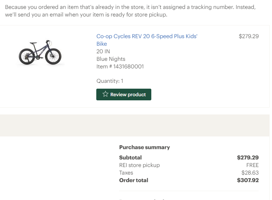Open the kids' bike product thumbnail
Viewport: 272px width, 200px height.
(x=40, y=53)
